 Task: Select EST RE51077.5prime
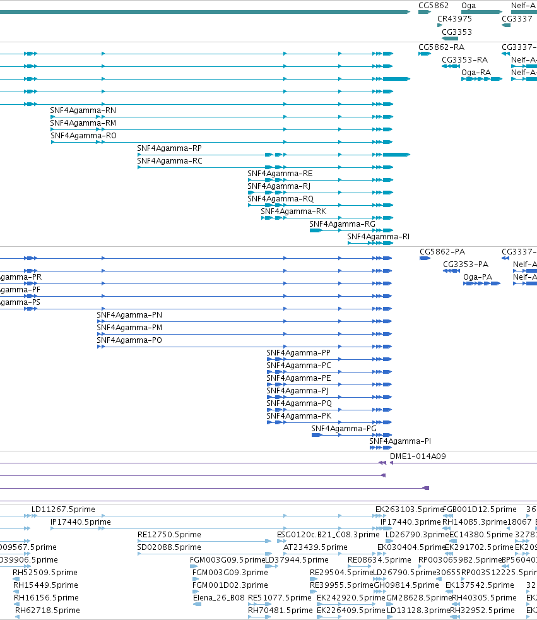click(x=280, y=599)
